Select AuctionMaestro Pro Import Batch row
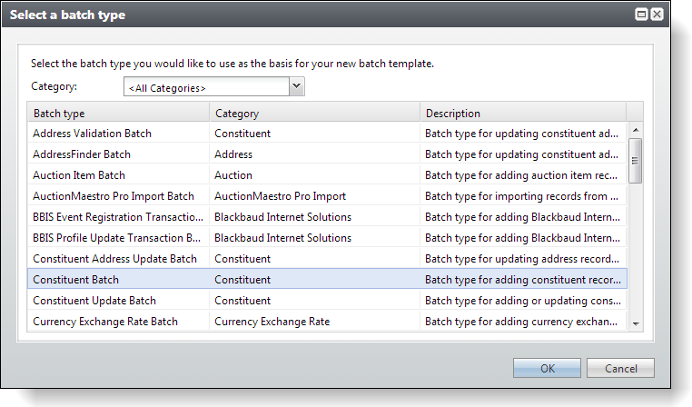 (327, 195)
